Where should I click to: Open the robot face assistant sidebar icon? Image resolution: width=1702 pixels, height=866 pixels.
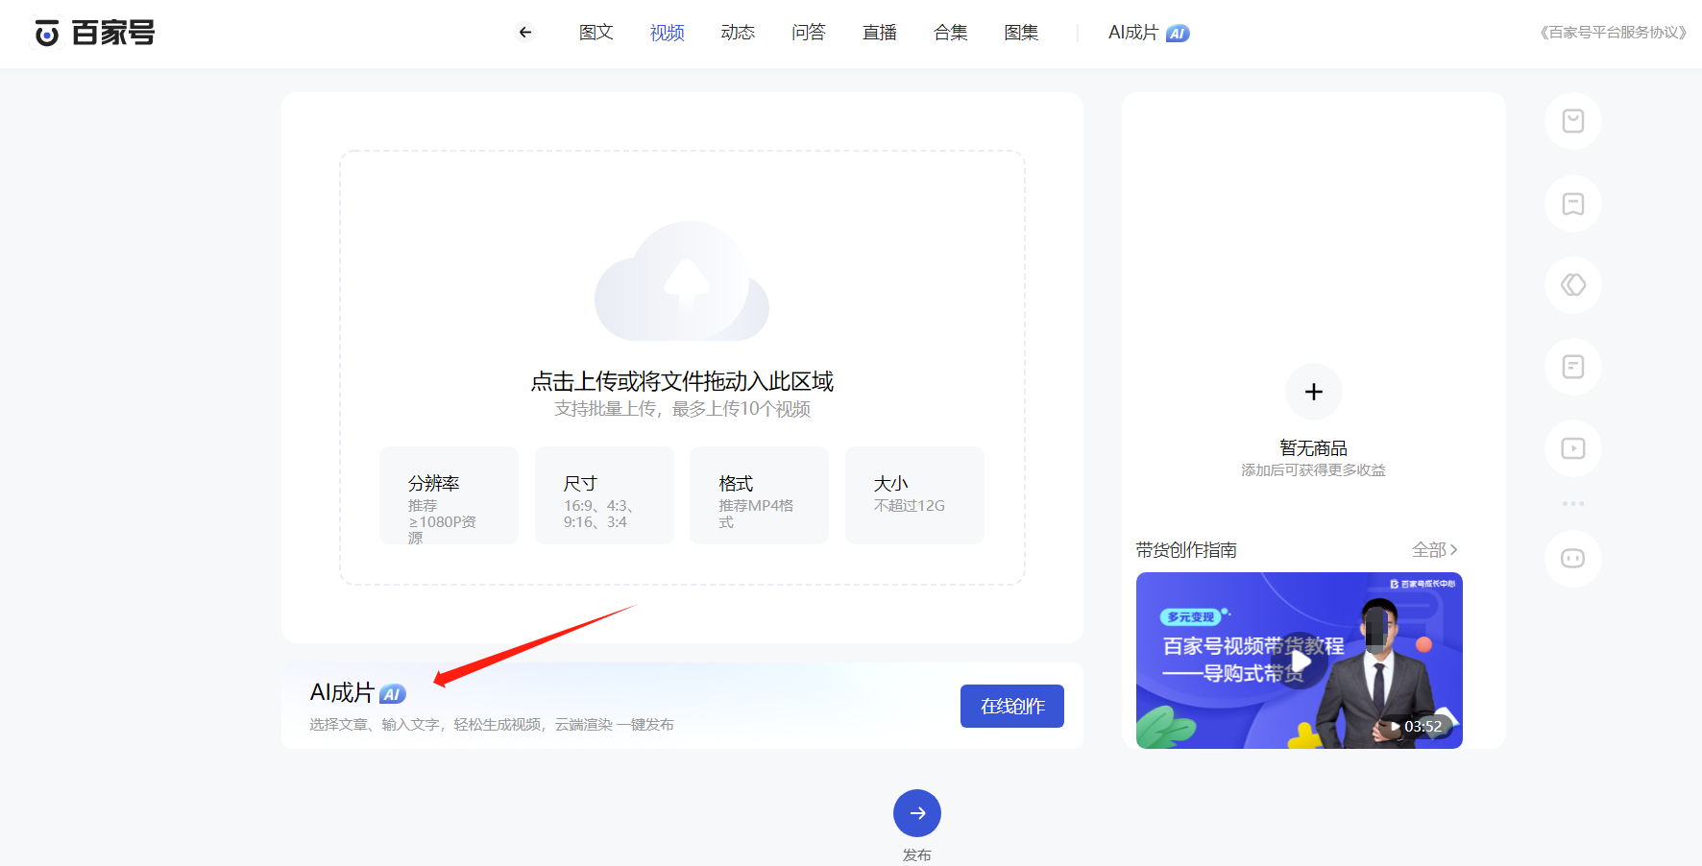(x=1573, y=559)
